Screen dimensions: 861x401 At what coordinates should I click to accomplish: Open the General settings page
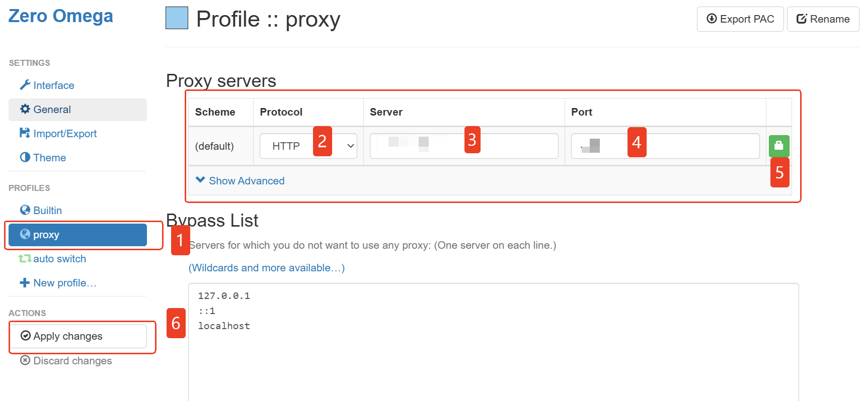77,110
